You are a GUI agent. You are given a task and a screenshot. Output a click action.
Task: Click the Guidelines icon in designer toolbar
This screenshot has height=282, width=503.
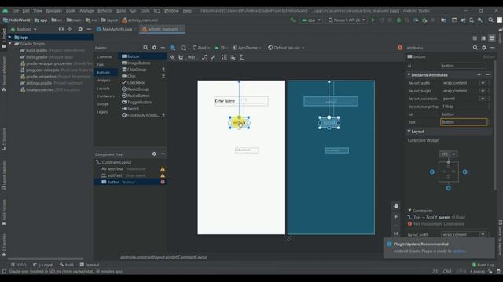tap(242, 57)
